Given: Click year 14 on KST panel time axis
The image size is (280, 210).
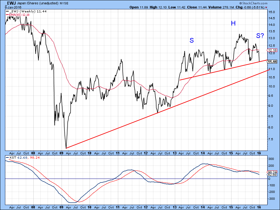Looking at the screenshot, I should coord(203,207).
